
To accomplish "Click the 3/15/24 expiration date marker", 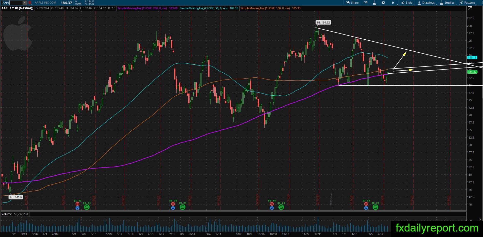I will [x=412, y=201].
